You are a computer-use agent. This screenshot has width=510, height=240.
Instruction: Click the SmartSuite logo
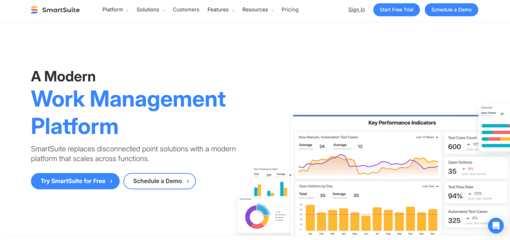(55, 10)
